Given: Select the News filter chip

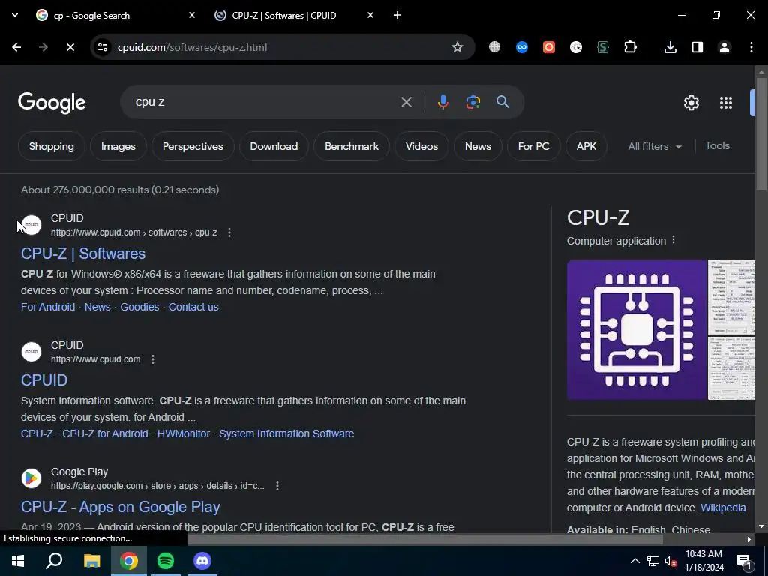Looking at the screenshot, I should (x=478, y=146).
